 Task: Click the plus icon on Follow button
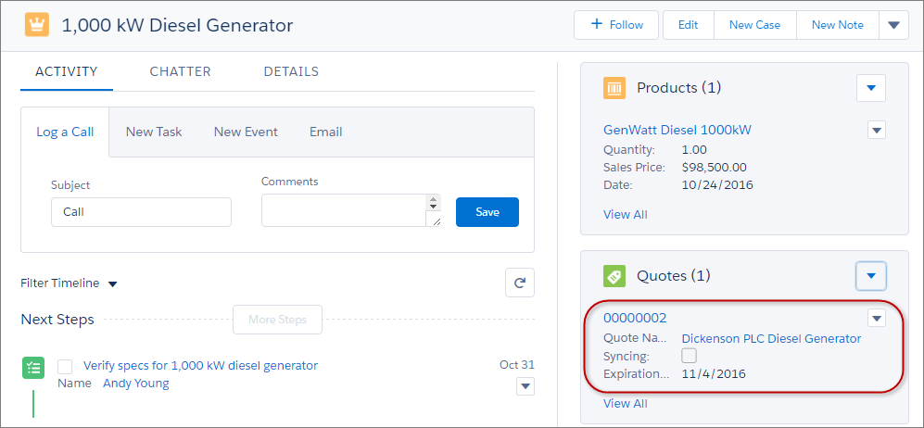pos(596,24)
